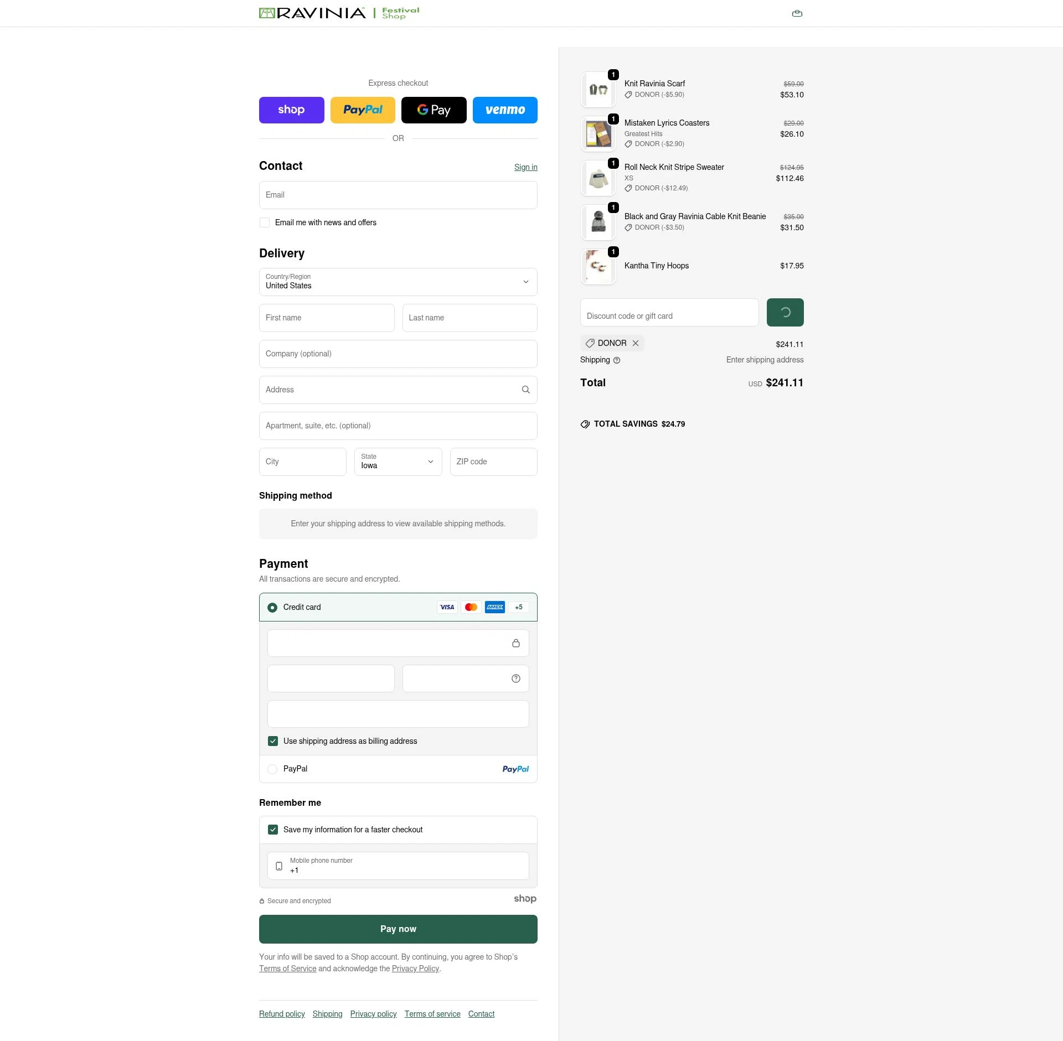The height and width of the screenshot is (1041, 1063).
Task: Click the Kantha Tiny Hoops thumbnail
Action: point(598,266)
